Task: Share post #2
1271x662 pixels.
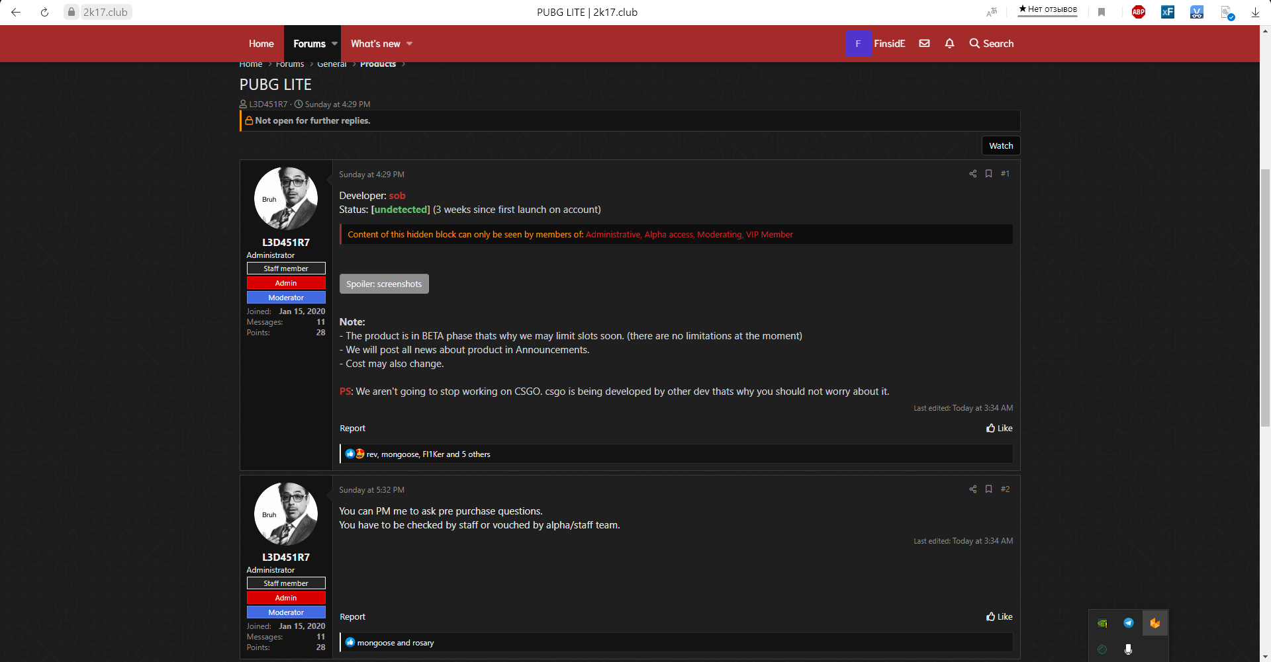Action: [x=973, y=489]
